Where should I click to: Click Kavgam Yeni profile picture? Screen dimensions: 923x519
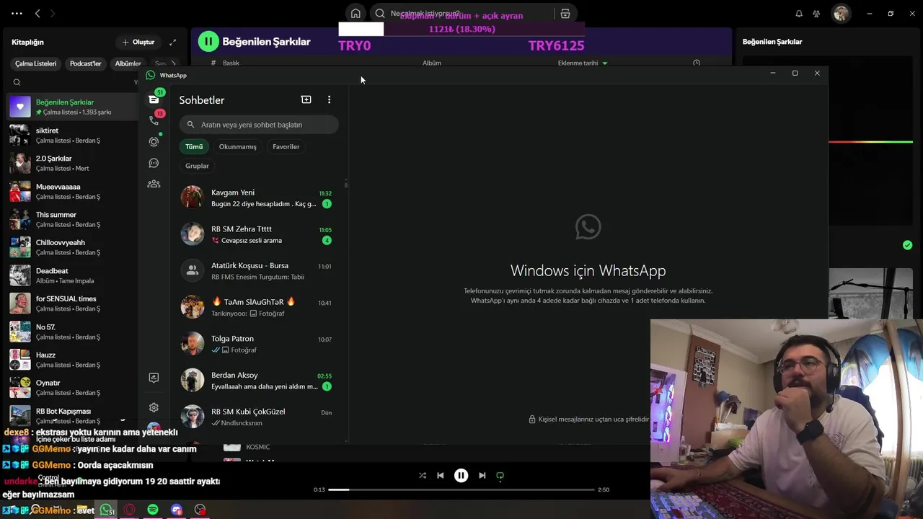coord(193,198)
